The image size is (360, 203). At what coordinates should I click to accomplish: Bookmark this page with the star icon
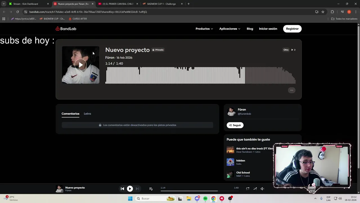pos(323,12)
